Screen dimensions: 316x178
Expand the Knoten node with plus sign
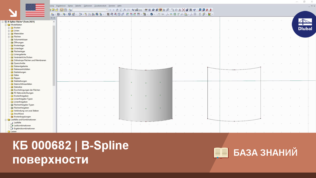coord(9,28)
